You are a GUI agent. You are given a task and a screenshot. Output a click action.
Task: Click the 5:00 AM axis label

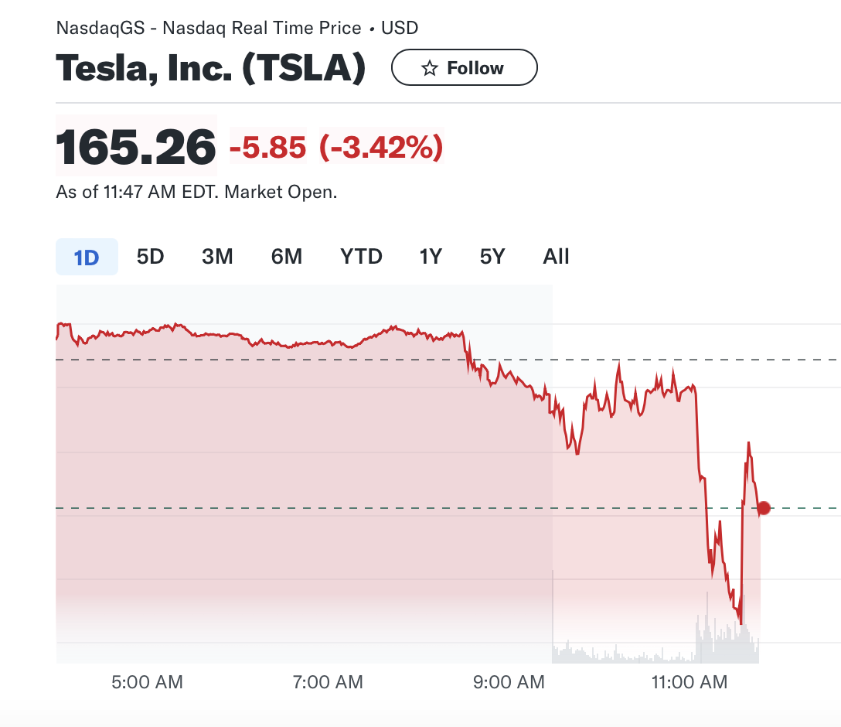pyautogui.click(x=147, y=682)
